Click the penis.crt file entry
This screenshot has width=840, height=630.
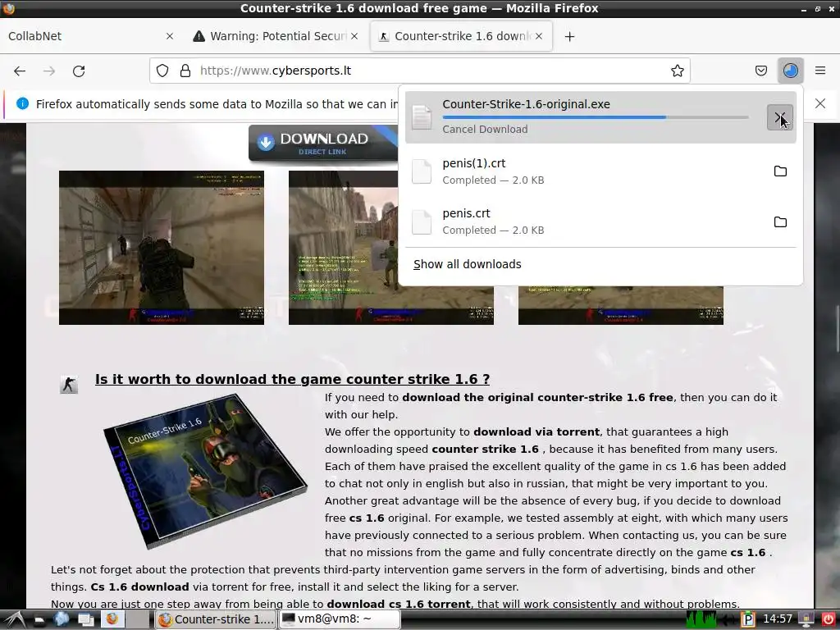pos(600,221)
